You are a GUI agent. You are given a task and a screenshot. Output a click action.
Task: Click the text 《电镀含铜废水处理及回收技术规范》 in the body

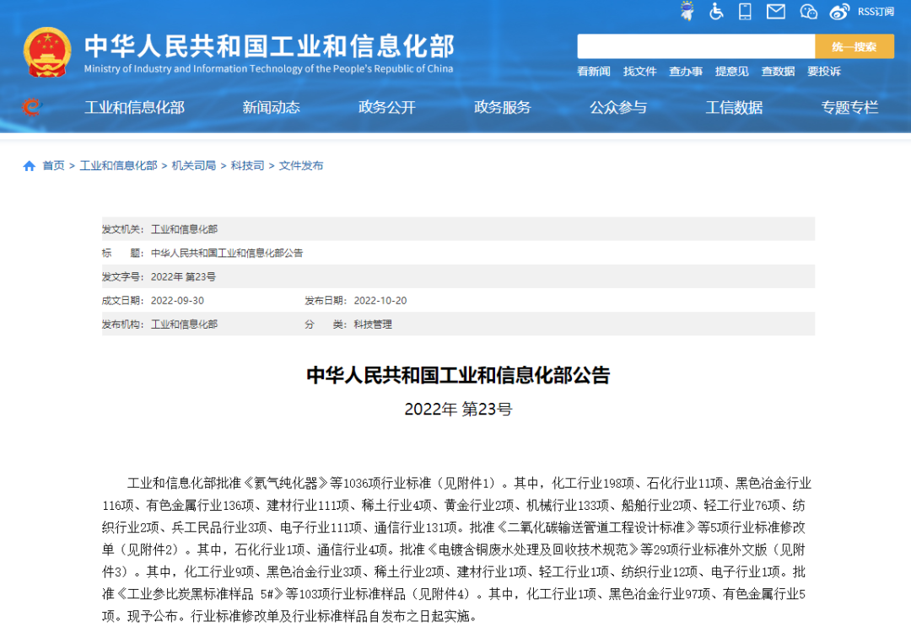533,549
